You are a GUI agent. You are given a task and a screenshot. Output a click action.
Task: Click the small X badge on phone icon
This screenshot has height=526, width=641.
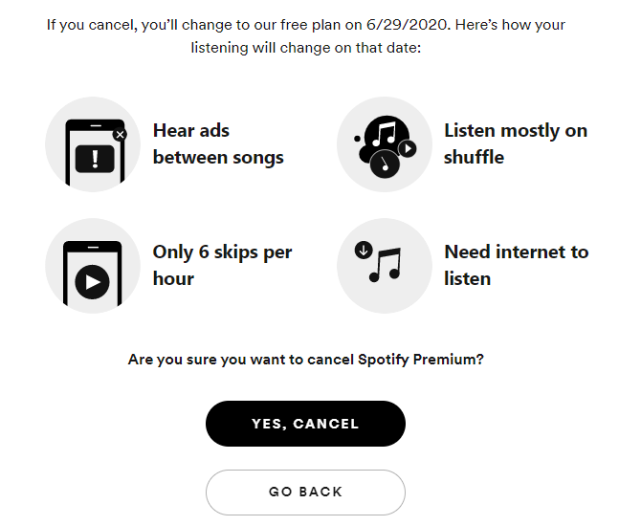tap(121, 135)
